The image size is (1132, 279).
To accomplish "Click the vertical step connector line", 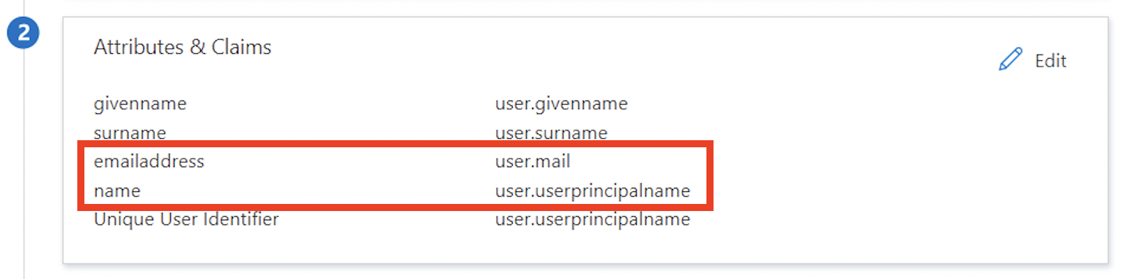I will click(x=24, y=163).
